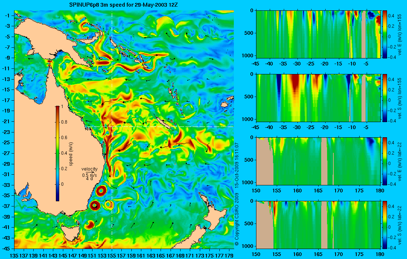This screenshot has width=407, height=259.
Task: Click the "0.8" tick on the speed colorbar
Action: pos(64,122)
